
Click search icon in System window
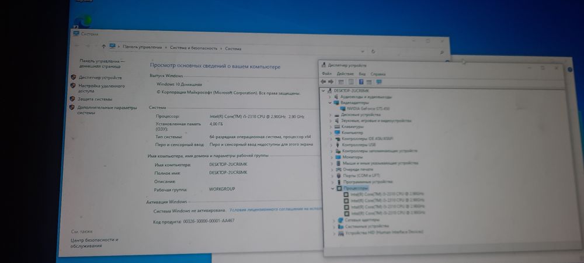[x=442, y=53]
